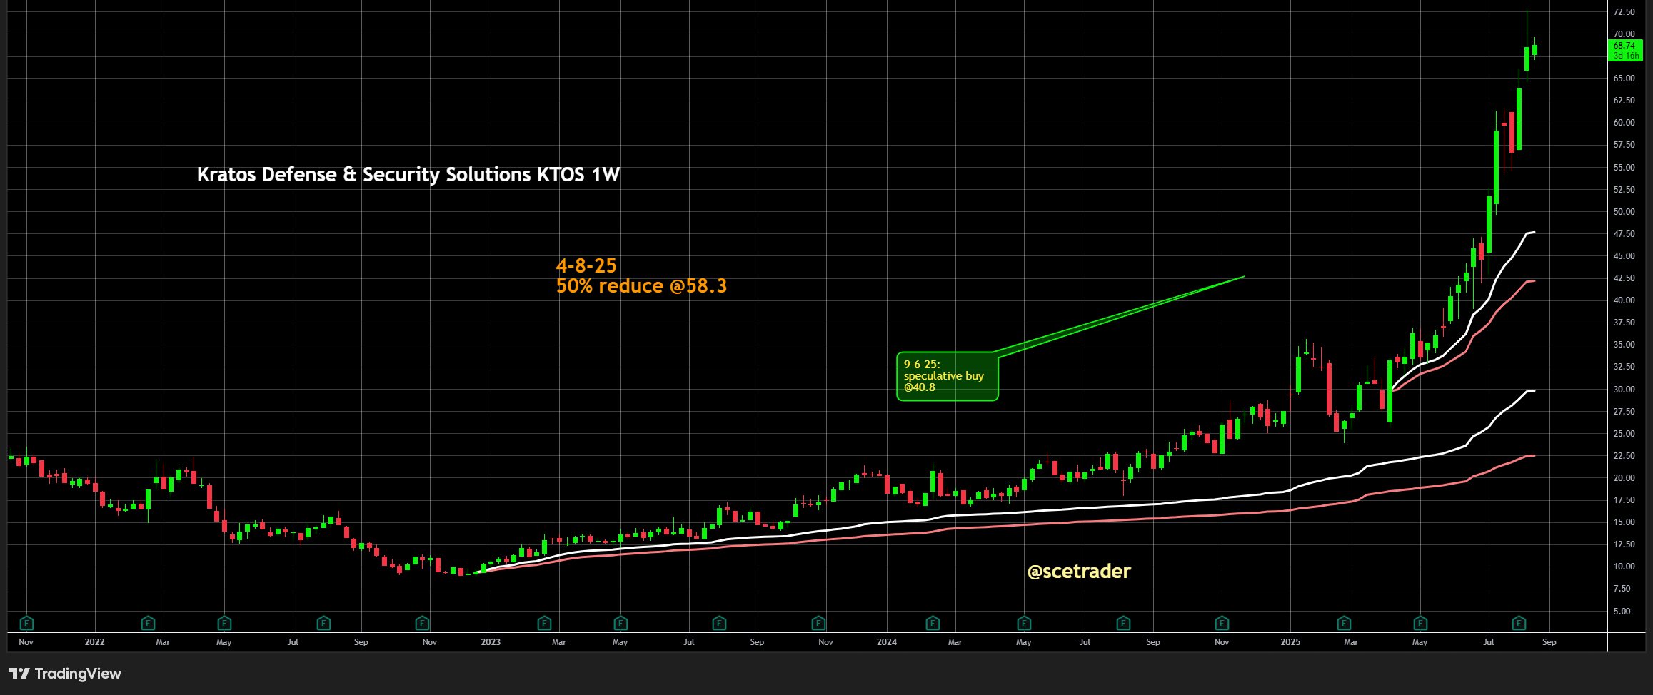Open the earnings marker just before Mar 2022
1653x695 pixels.
click(x=148, y=624)
